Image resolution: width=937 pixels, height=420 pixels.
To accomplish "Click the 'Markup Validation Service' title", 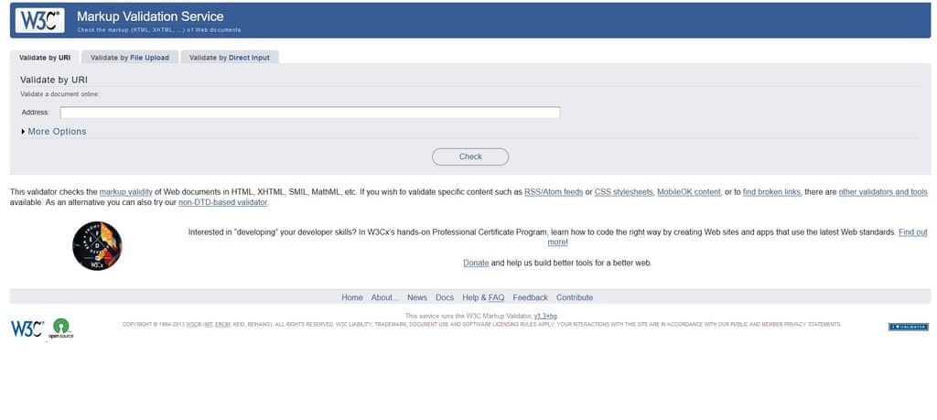I will 150,16.
